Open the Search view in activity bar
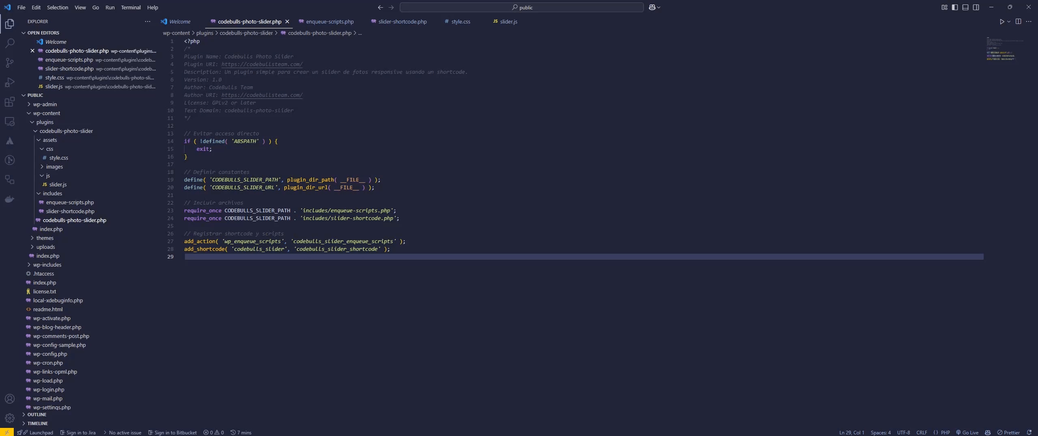 10,43
